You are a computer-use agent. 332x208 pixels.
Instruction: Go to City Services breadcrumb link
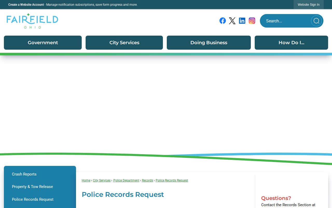[x=102, y=180]
